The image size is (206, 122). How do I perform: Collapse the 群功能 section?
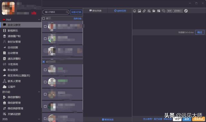click(x=39, y=92)
